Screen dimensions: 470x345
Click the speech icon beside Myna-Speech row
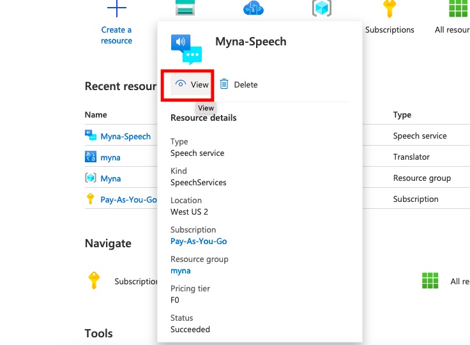[91, 135]
